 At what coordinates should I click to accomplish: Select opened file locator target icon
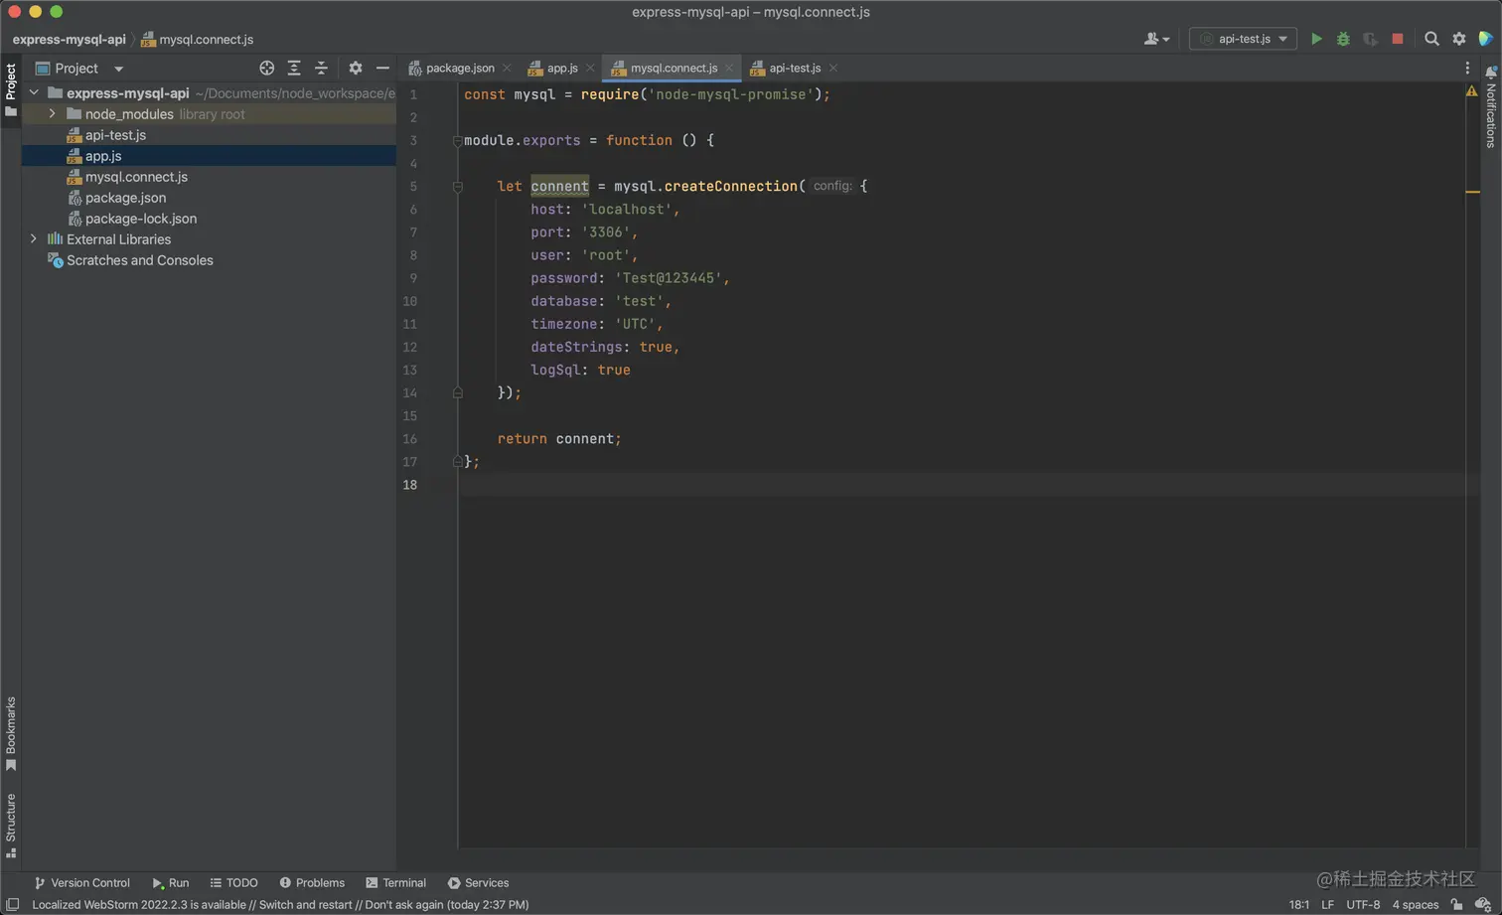pyautogui.click(x=266, y=69)
